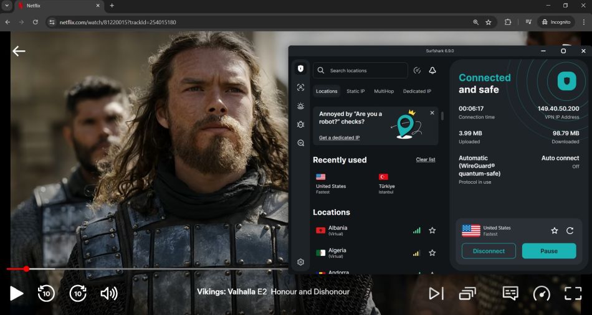Image resolution: width=592 pixels, height=315 pixels.
Task: Click the reconnect refresh icon
Action: (570, 230)
